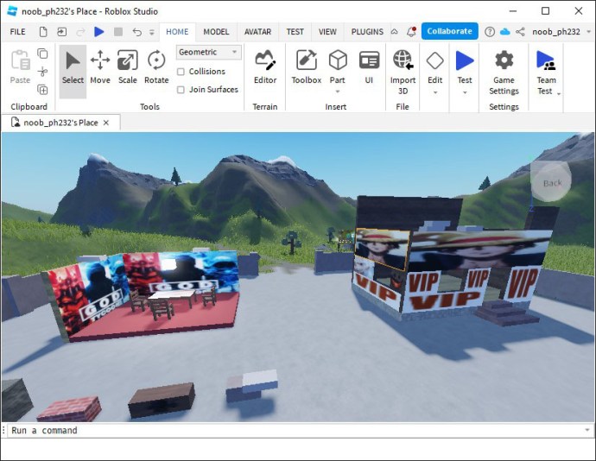
Task: Open the UI insert tool
Action: click(369, 66)
